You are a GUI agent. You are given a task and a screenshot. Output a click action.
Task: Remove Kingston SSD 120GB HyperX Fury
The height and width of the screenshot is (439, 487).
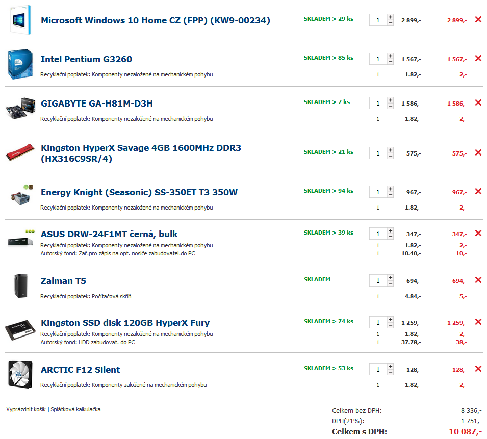[x=478, y=322]
